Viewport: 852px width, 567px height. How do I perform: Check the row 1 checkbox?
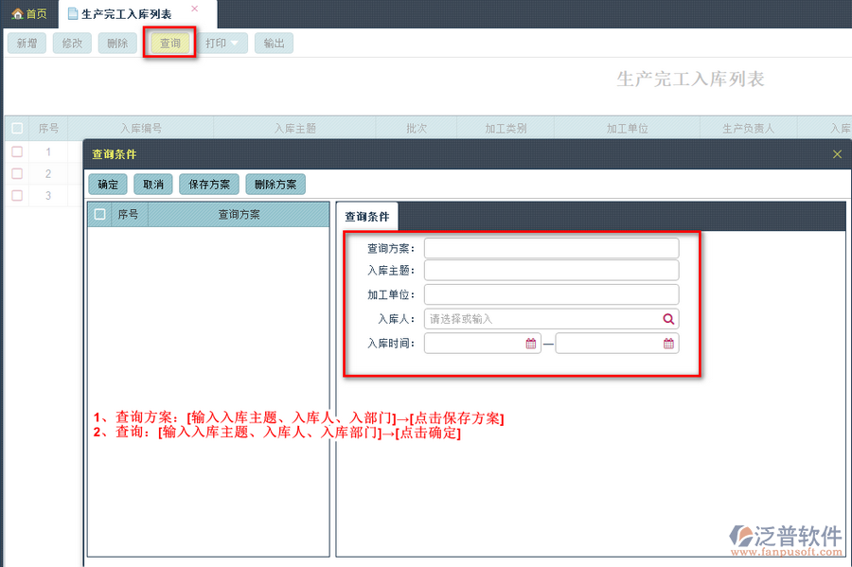pos(17,151)
